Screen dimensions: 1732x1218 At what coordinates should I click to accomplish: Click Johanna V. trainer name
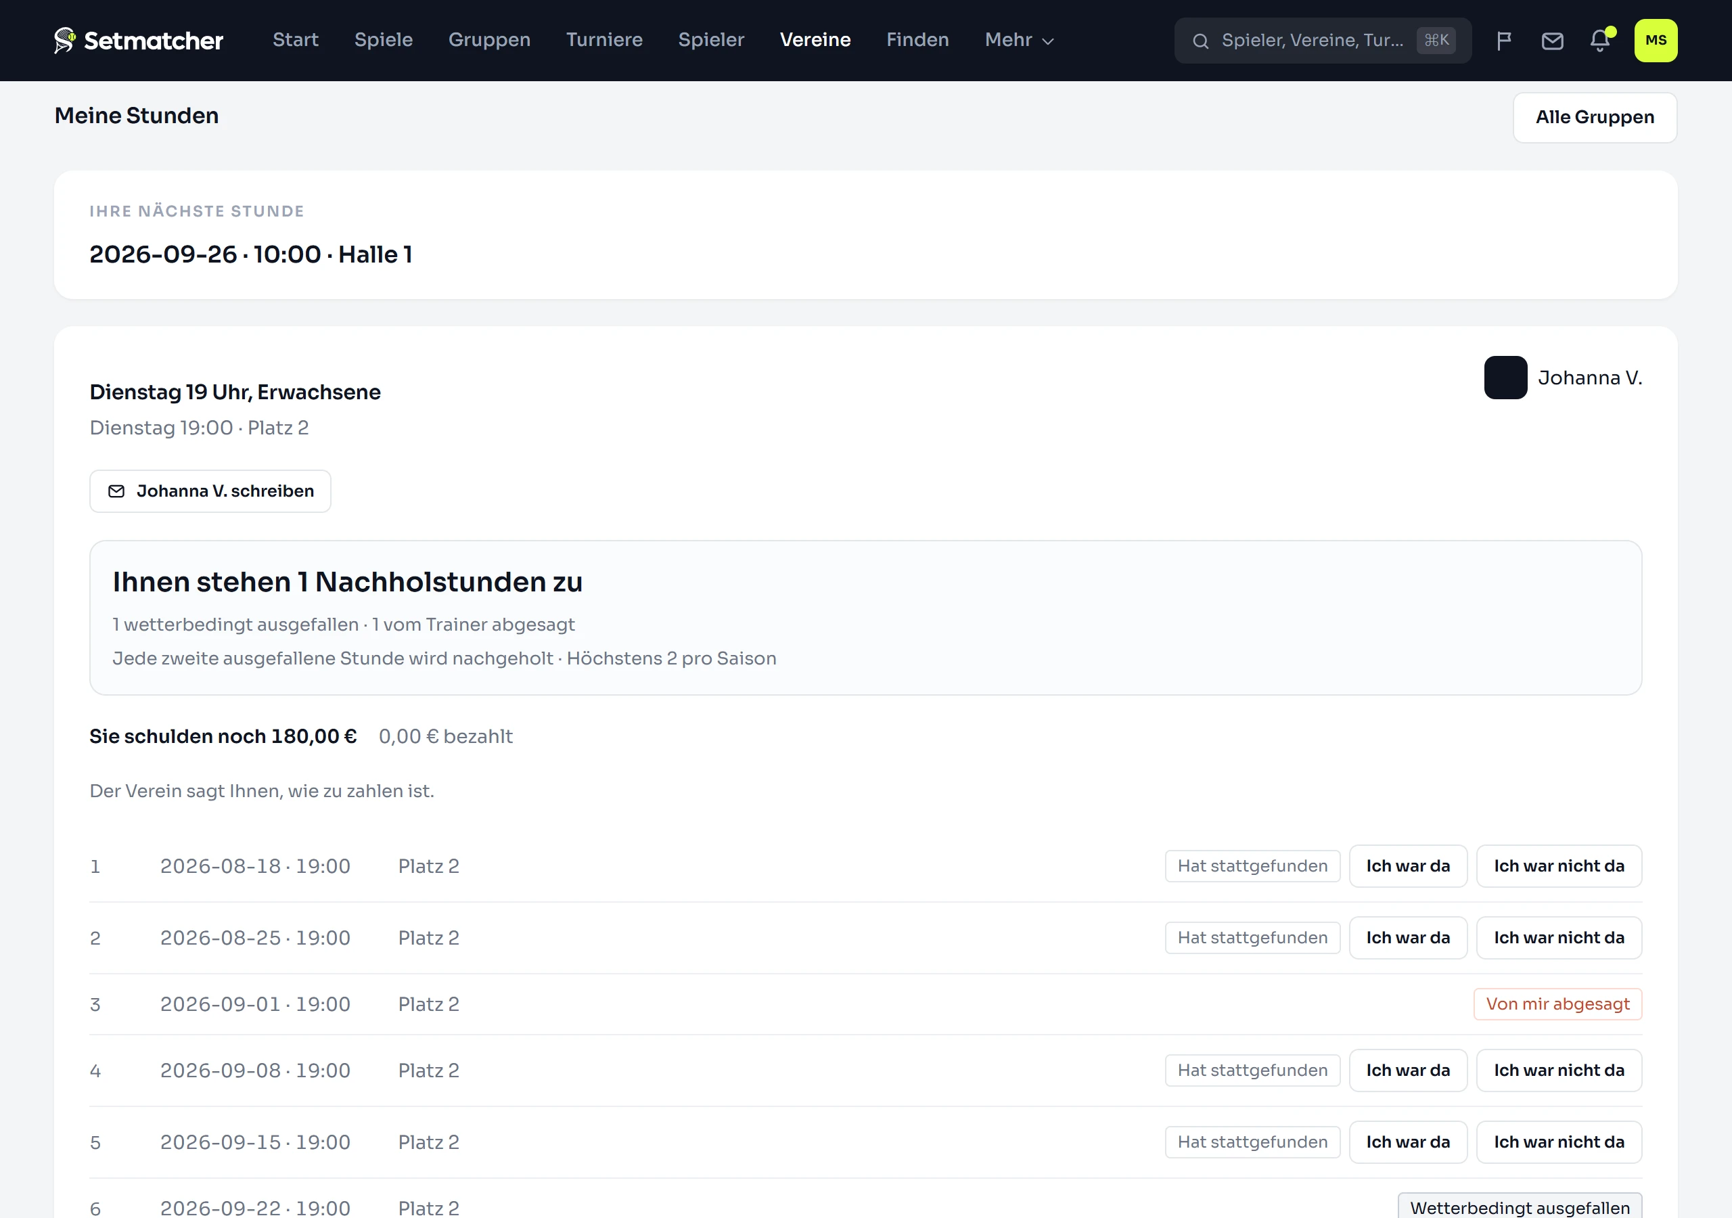pos(1589,378)
